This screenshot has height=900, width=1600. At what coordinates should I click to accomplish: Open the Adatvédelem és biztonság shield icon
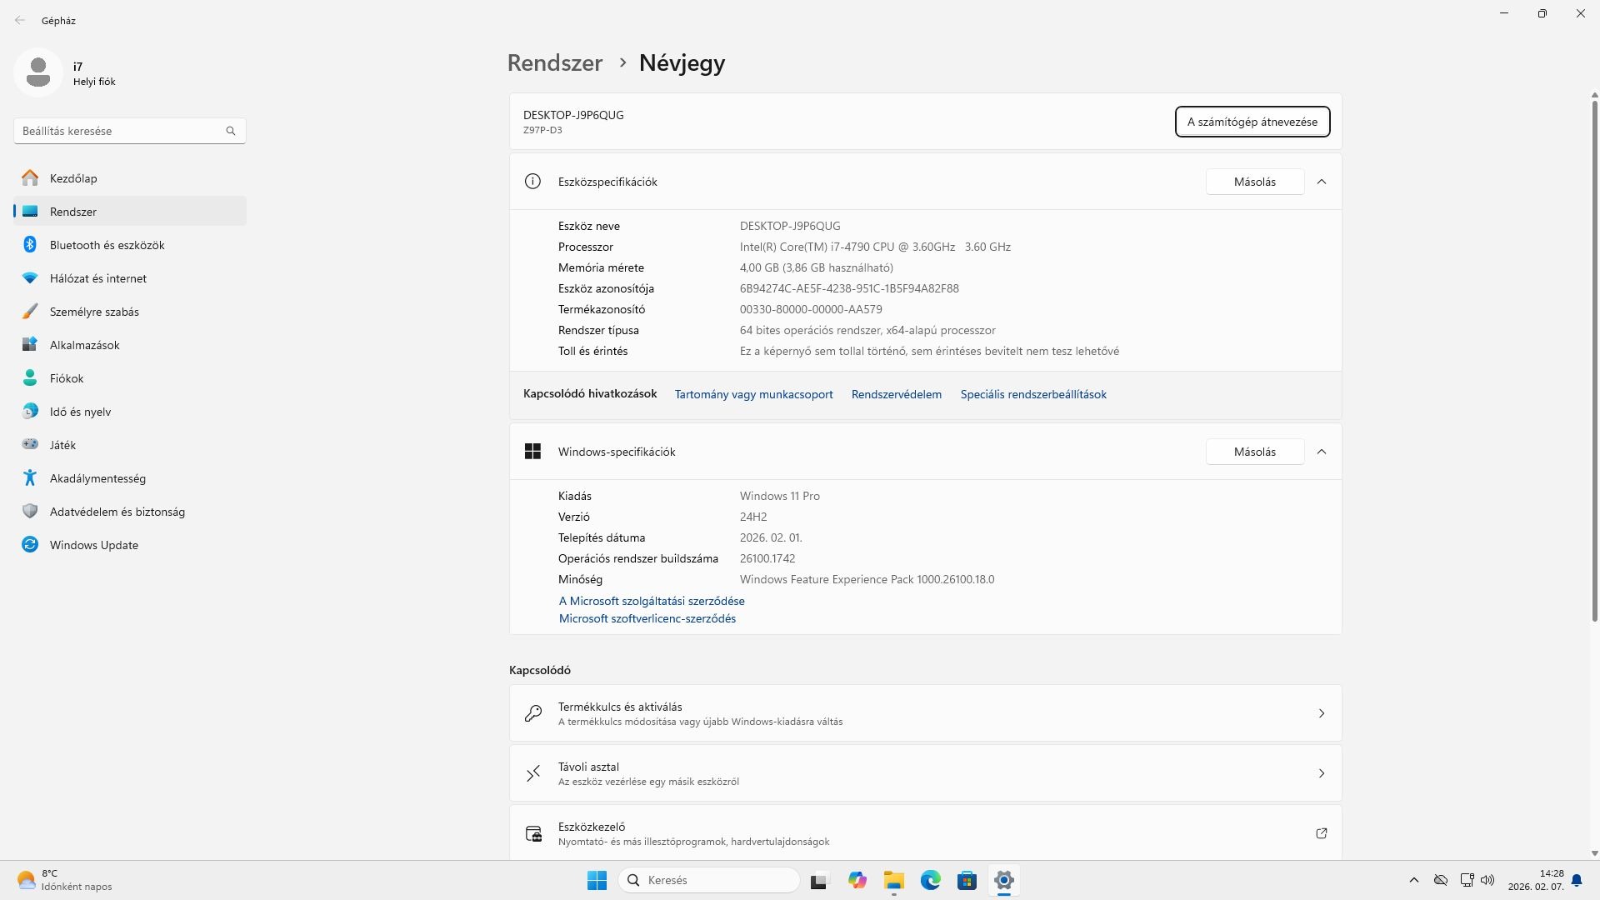tap(30, 512)
